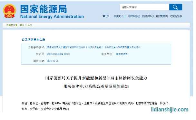Viewport: 196px width, 120px height.
Task: Click the national emblem logo
Action: 9,11
